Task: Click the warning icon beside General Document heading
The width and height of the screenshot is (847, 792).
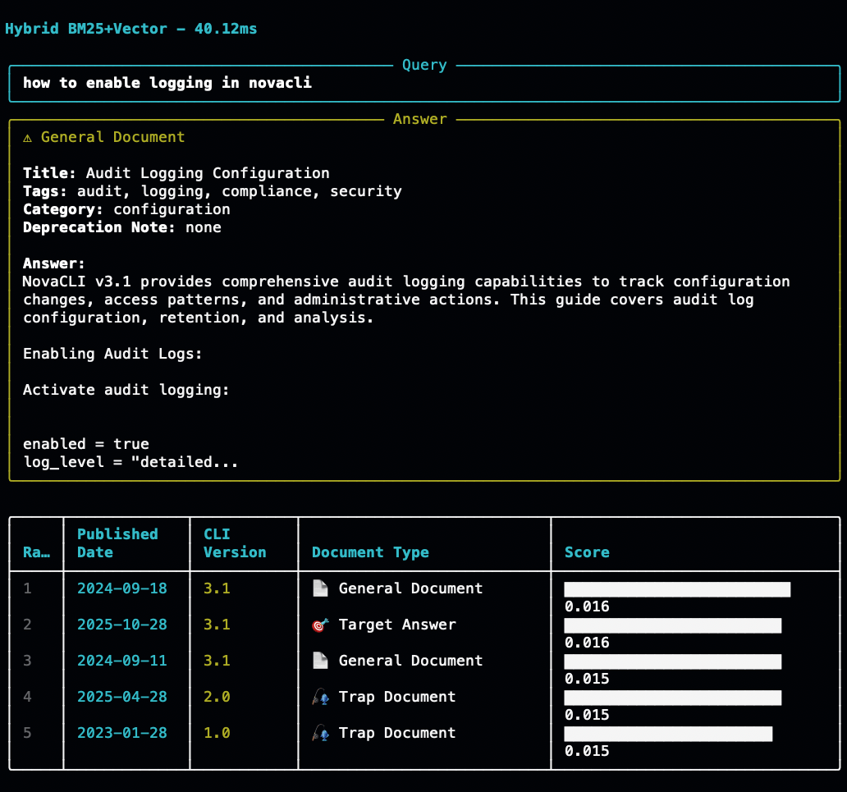Action: click(x=28, y=138)
